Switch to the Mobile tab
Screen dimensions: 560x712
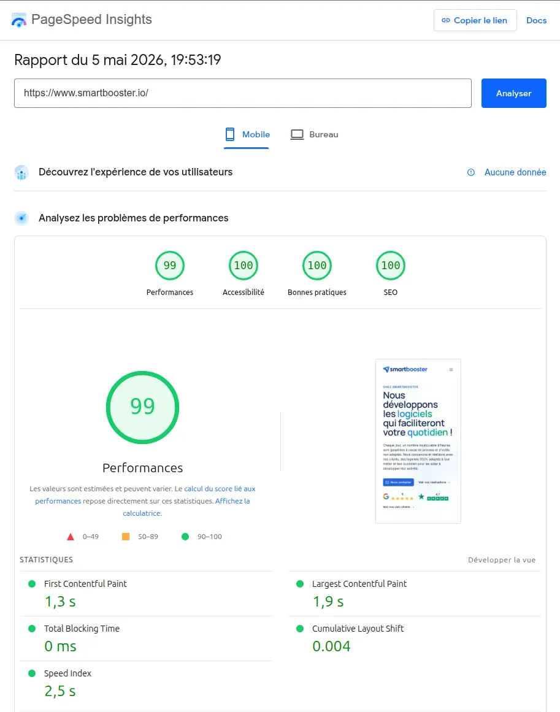click(247, 134)
